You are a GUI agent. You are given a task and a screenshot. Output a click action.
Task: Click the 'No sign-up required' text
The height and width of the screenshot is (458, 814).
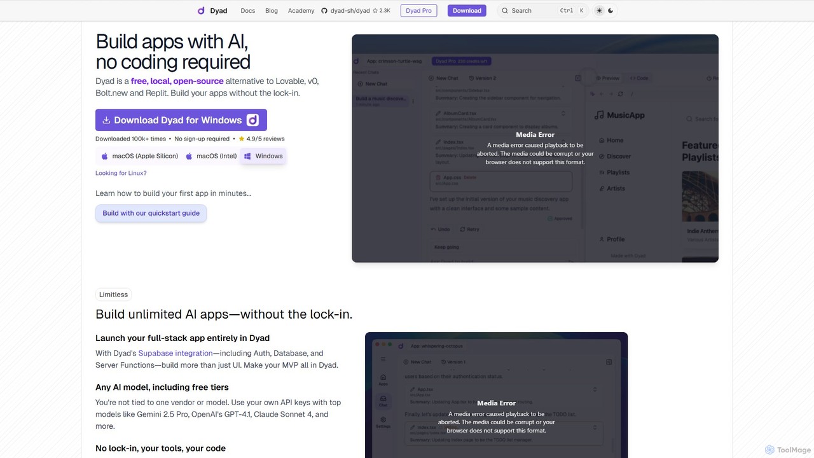click(202, 139)
